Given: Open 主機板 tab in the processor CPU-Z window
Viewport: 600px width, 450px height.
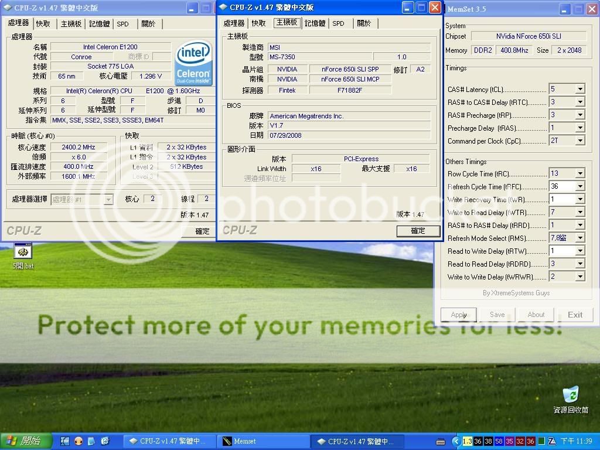Looking at the screenshot, I should [x=71, y=23].
